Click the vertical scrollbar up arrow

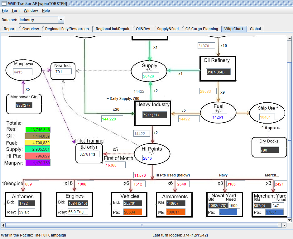[x=289, y=39]
